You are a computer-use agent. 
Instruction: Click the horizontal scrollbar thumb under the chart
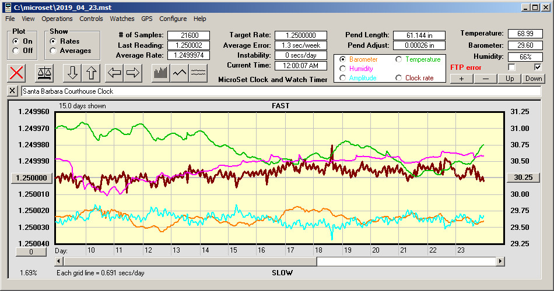191,261
